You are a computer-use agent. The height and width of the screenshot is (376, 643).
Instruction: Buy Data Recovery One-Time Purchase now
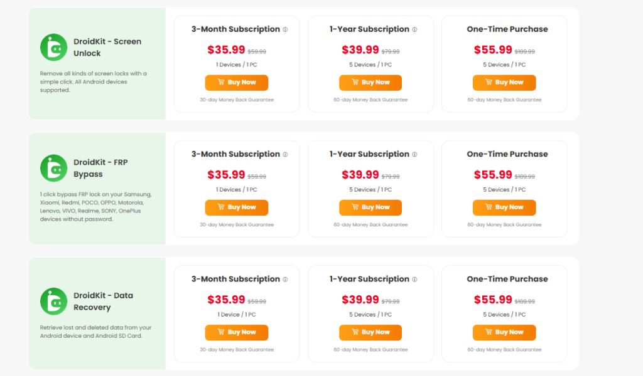click(504, 333)
